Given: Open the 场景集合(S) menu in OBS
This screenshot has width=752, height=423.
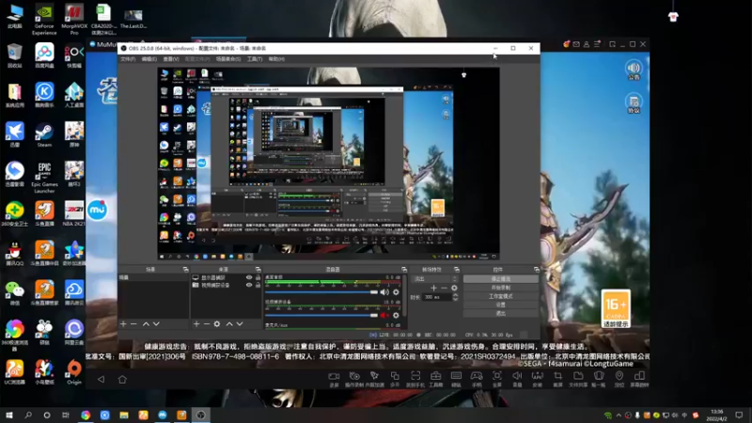Looking at the screenshot, I should 228,59.
